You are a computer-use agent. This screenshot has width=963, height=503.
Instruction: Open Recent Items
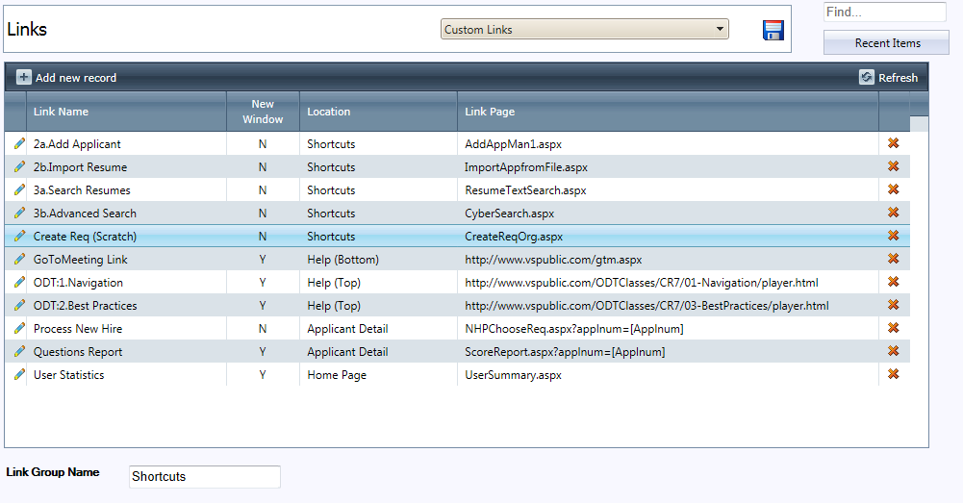point(886,43)
